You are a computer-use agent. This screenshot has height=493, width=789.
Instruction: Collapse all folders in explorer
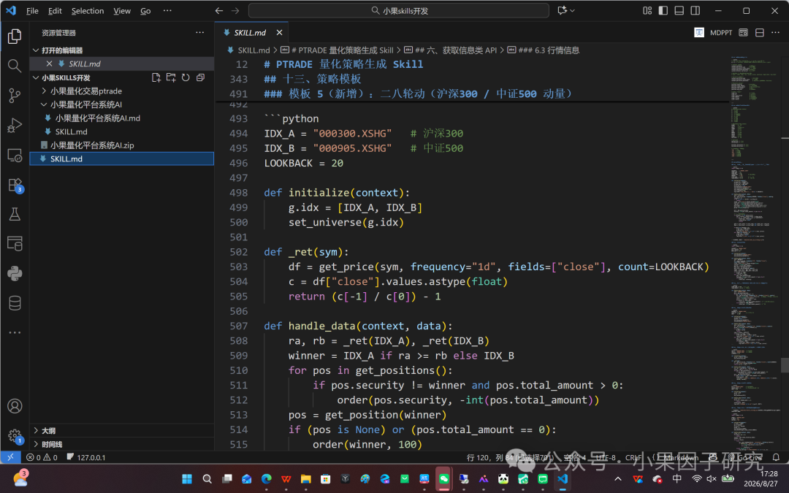[200, 77]
